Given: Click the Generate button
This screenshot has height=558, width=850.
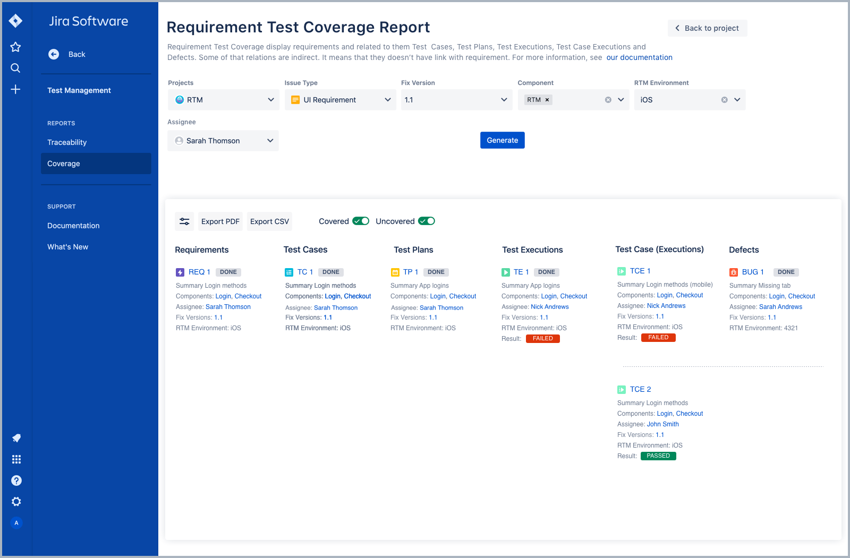Looking at the screenshot, I should pyautogui.click(x=502, y=140).
